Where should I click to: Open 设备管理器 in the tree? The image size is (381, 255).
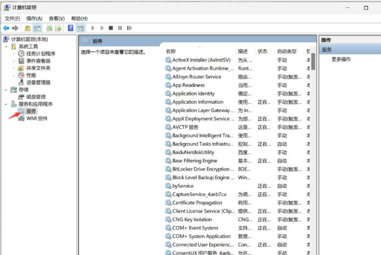coord(38,83)
